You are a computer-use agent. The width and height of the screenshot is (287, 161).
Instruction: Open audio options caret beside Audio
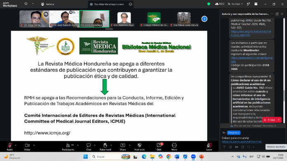point(16,145)
